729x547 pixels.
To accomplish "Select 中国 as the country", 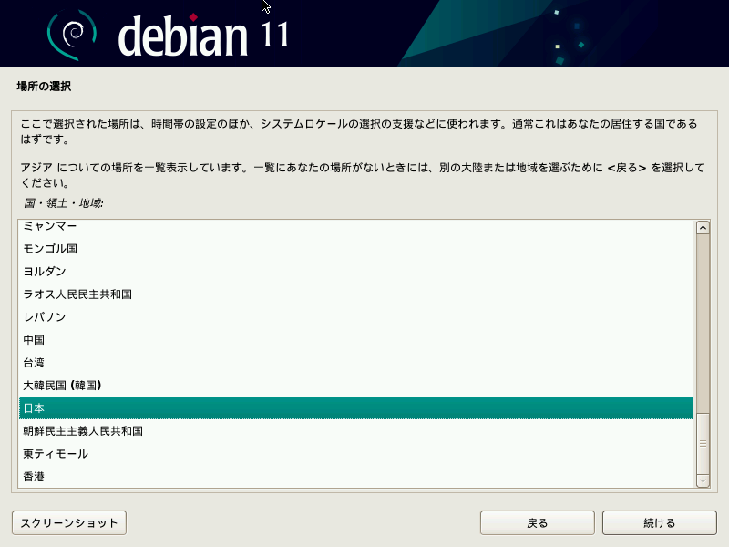I will click(x=356, y=339).
